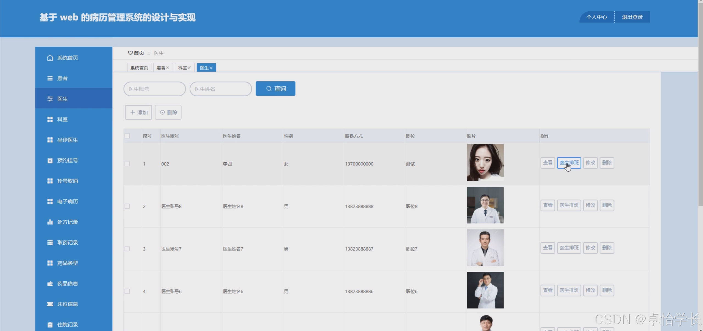Click the list icon beside 患者
The width and height of the screenshot is (703, 331).
[50, 78]
